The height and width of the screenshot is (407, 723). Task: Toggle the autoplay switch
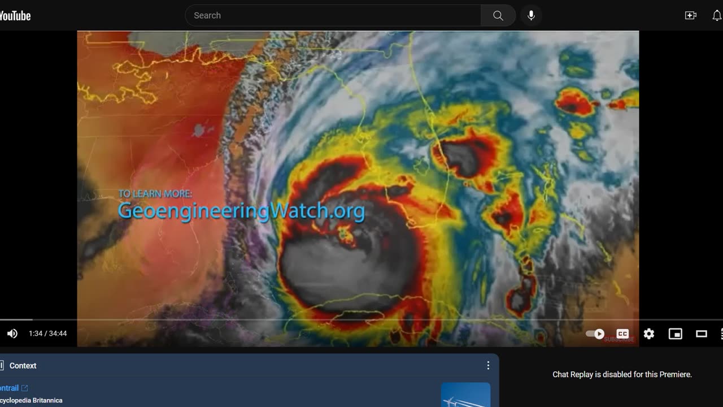(595, 334)
